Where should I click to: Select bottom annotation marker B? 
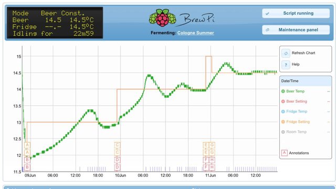(27, 167)
